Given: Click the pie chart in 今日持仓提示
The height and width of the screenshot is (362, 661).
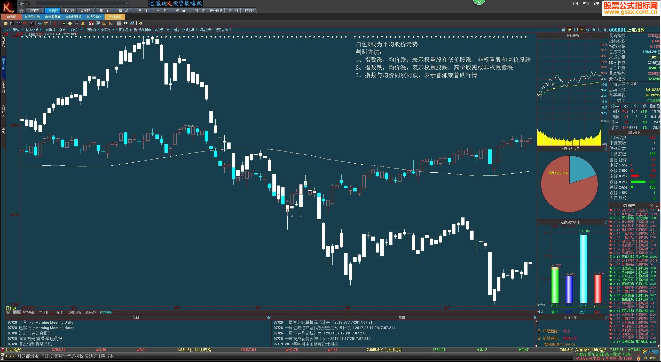Looking at the screenshot, I should coord(569,184).
